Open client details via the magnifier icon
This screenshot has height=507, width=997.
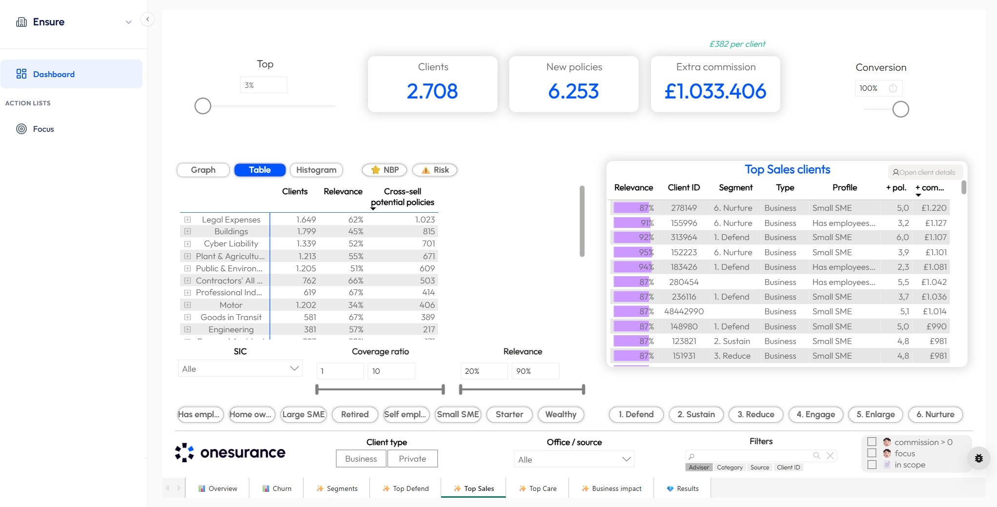(896, 172)
